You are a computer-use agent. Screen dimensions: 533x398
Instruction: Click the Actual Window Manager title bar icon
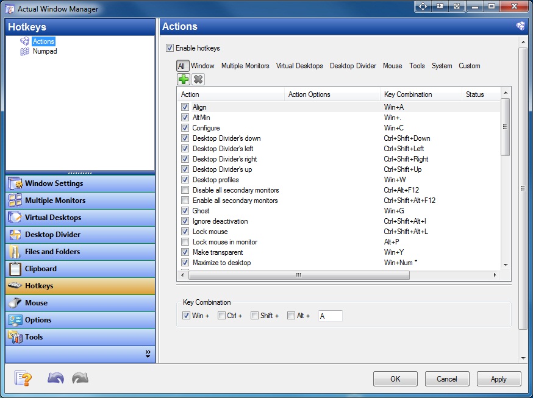pyautogui.click(x=10, y=9)
